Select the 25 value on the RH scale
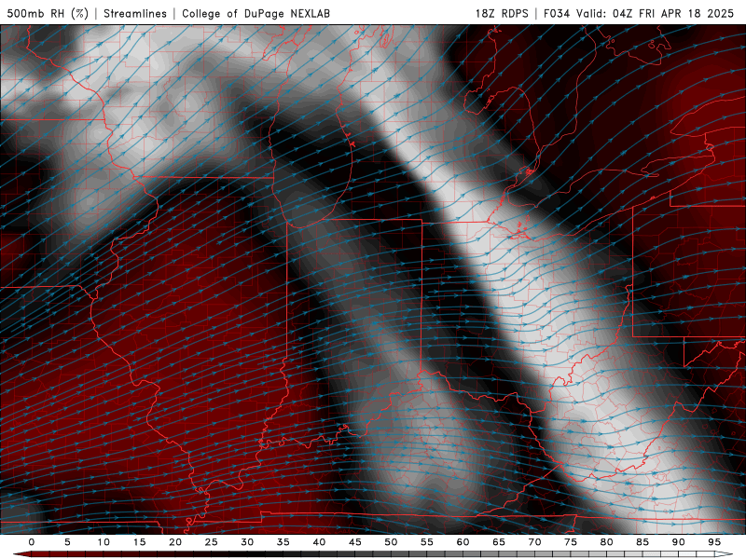 click(212, 542)
